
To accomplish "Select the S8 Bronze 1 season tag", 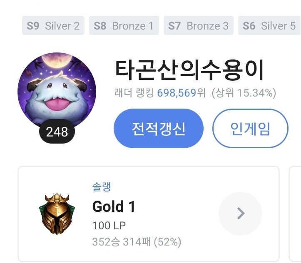I will tap(124, 25).
